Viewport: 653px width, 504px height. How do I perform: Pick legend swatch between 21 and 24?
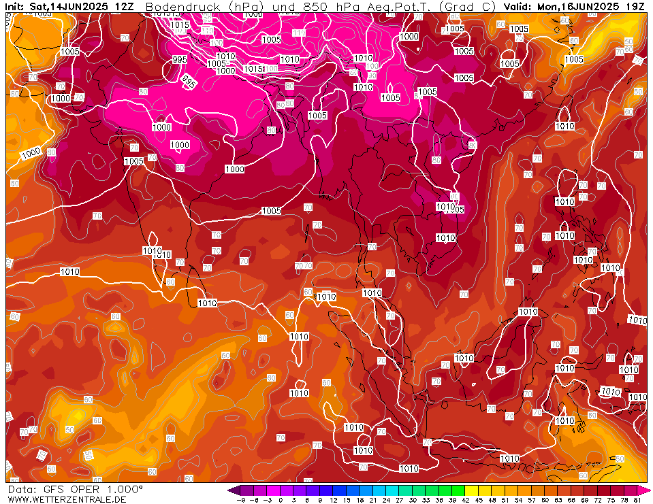pyautogui.click(x=379, y=490)
